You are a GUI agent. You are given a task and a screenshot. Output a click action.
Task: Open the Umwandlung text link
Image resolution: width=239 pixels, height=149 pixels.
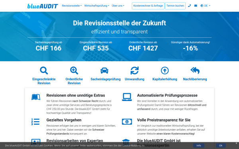click(135, 79)
